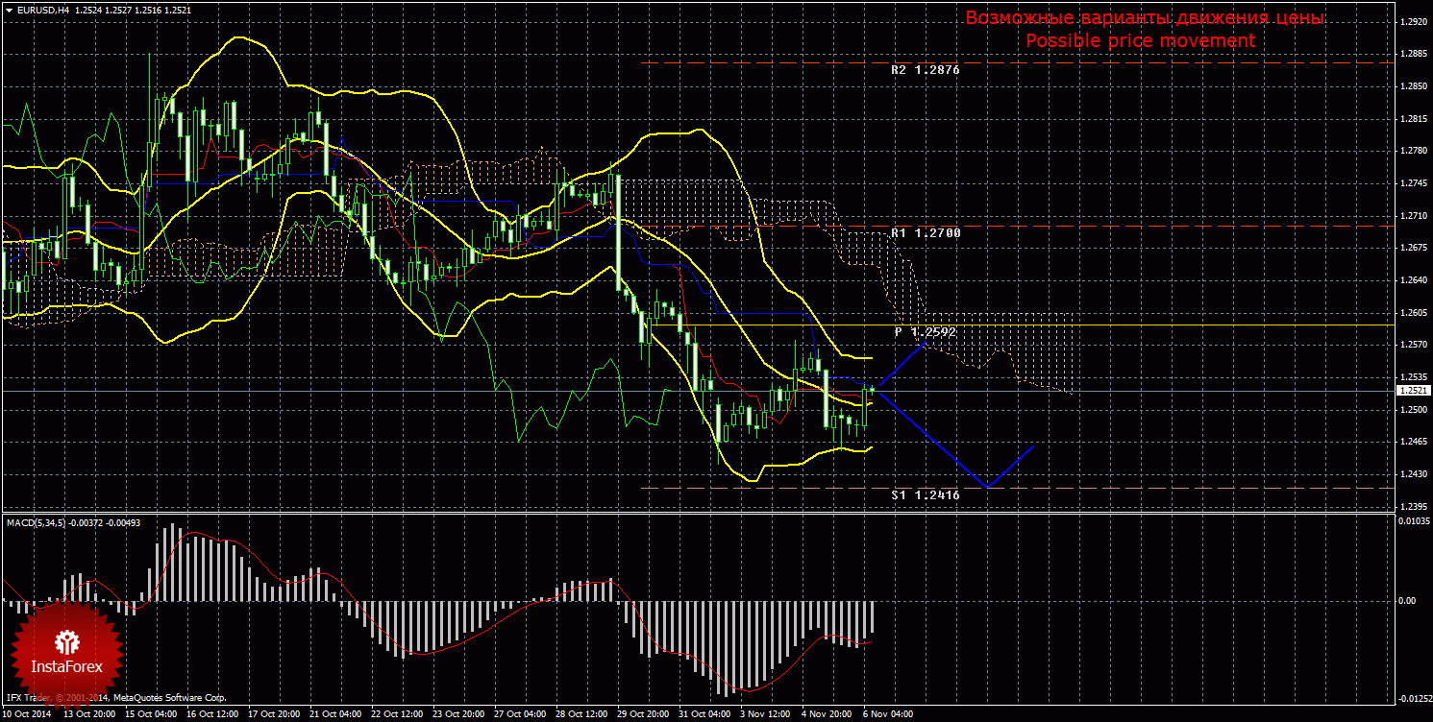1433x722 pixels.
Task: Select the P 1.2592 pivot label
Action: [x=925, y=331]
